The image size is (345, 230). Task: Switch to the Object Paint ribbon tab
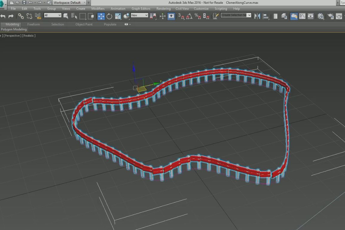click(x=84, y=24)
